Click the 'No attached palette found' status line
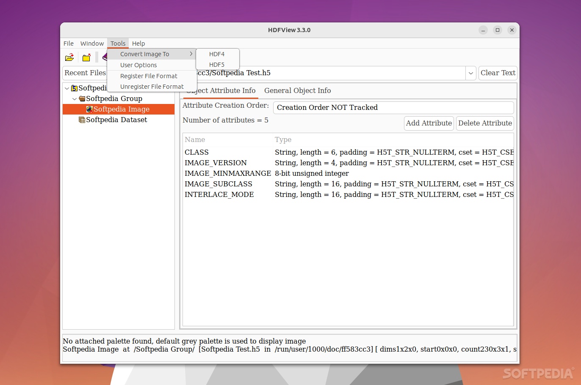Viewport: 581px width, 385px height. 184,341
